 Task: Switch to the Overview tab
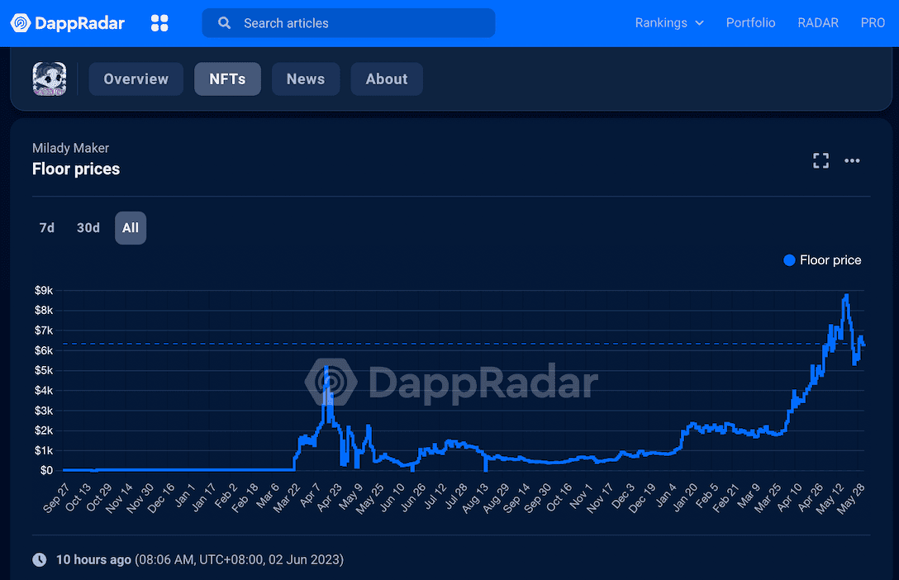[x=136, y=79]
